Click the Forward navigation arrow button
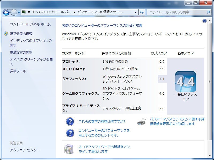This screenshot has height=160, width=214. (14, 12)
